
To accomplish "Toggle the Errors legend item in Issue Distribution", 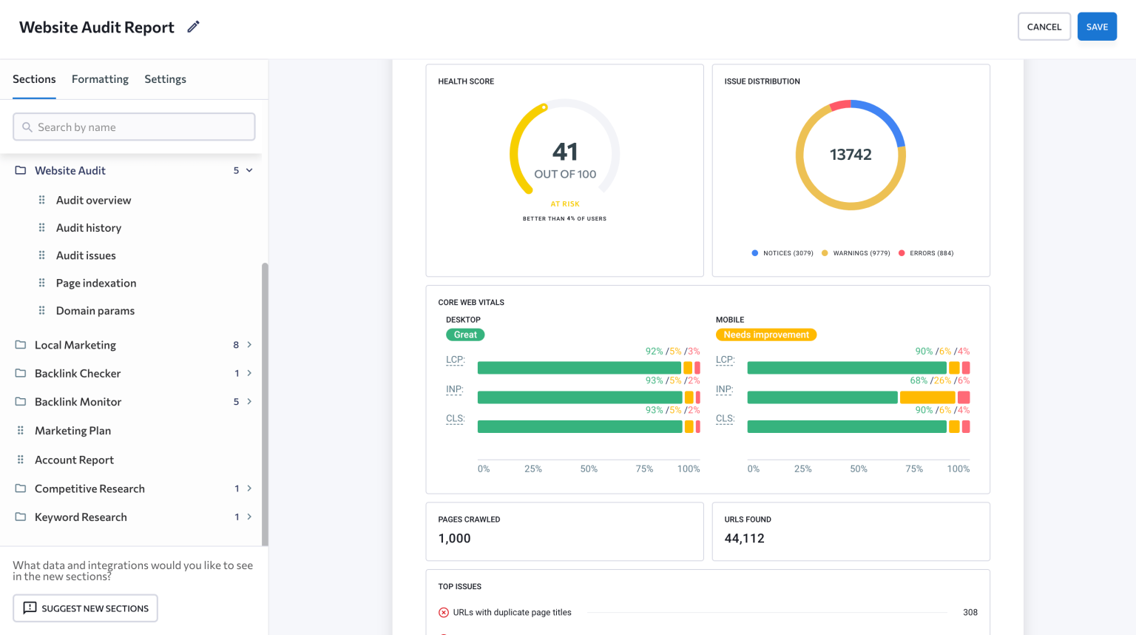I will point(926,253).
